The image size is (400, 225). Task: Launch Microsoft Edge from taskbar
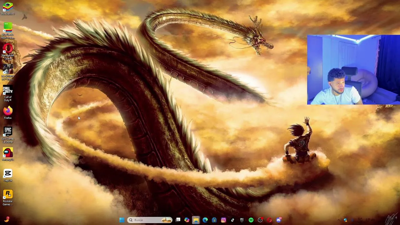click(205, 220)
